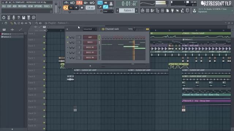
Task: Select the playlist mute tool
Action: [x=22, y=23]
